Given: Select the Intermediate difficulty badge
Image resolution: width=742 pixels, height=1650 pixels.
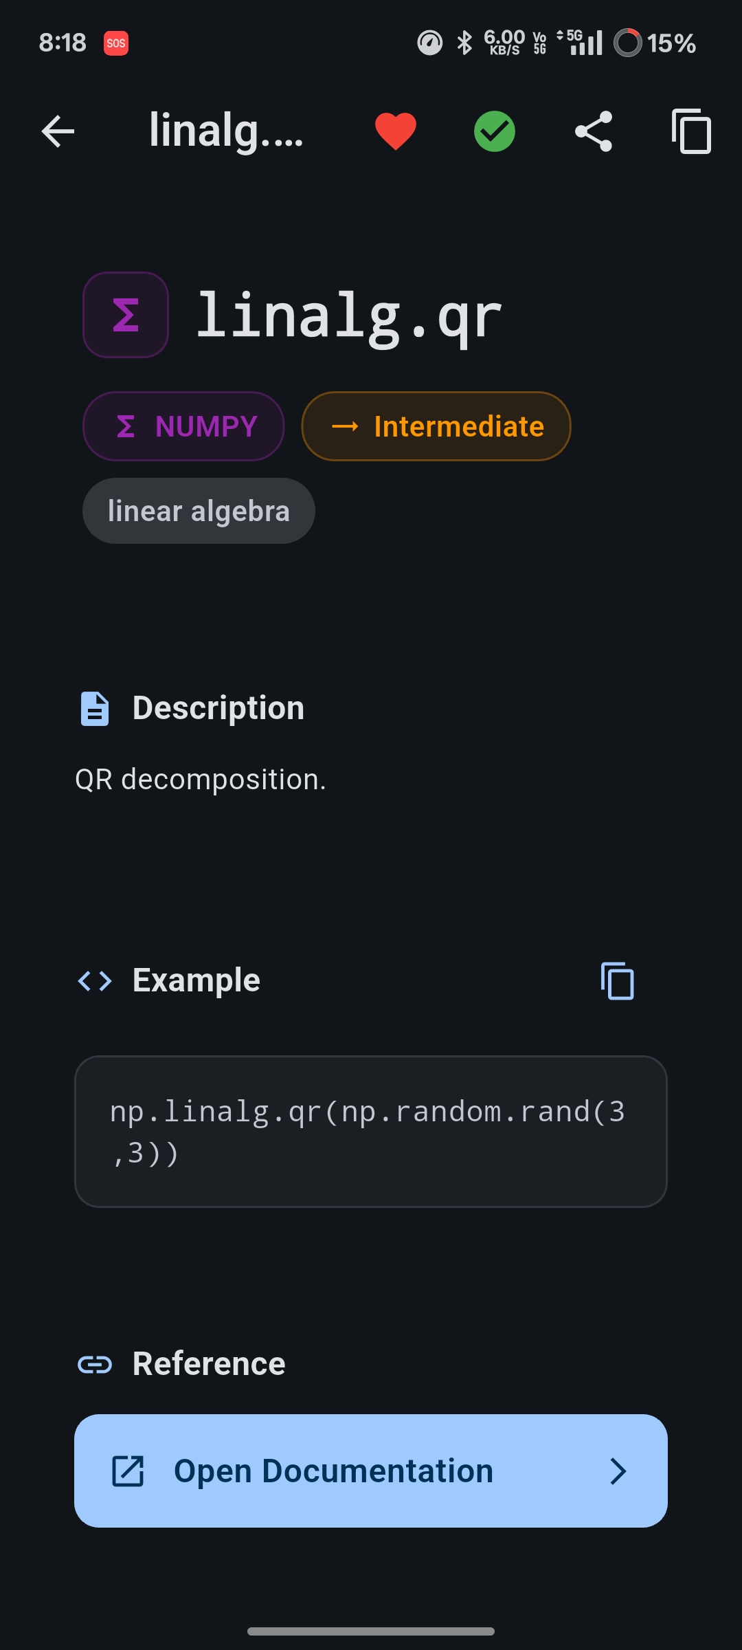Looking at the screenshot, I should click(x=436, y=426).
